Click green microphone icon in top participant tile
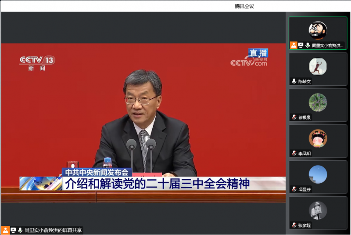Image resolution: width=351 pixels, height=235 pixels. [x=308, y=45]
